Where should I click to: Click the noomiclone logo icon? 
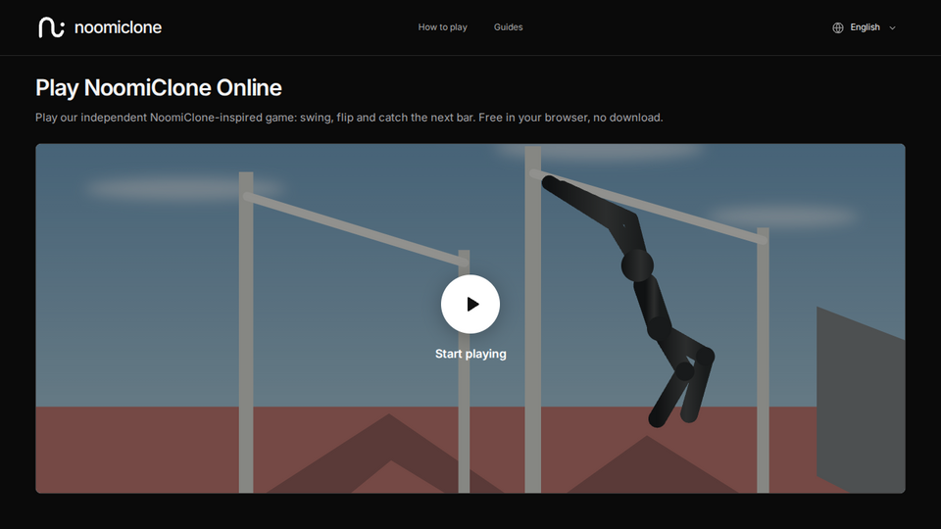click(51, 27)
